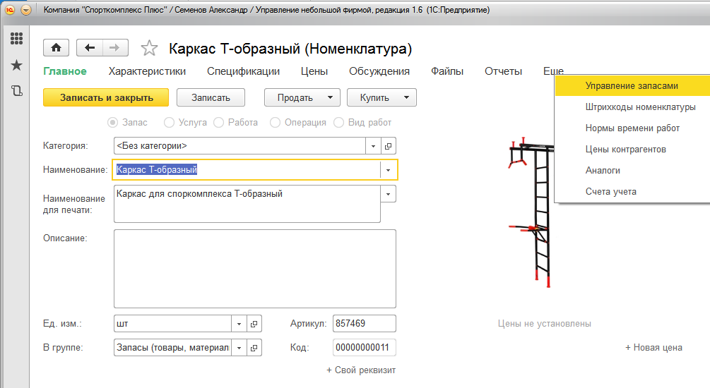This screenshot has height=388, width=710.
Task: Choose Штрихкоды номенклатуры menu entry
Action: [x=632, y=107]
